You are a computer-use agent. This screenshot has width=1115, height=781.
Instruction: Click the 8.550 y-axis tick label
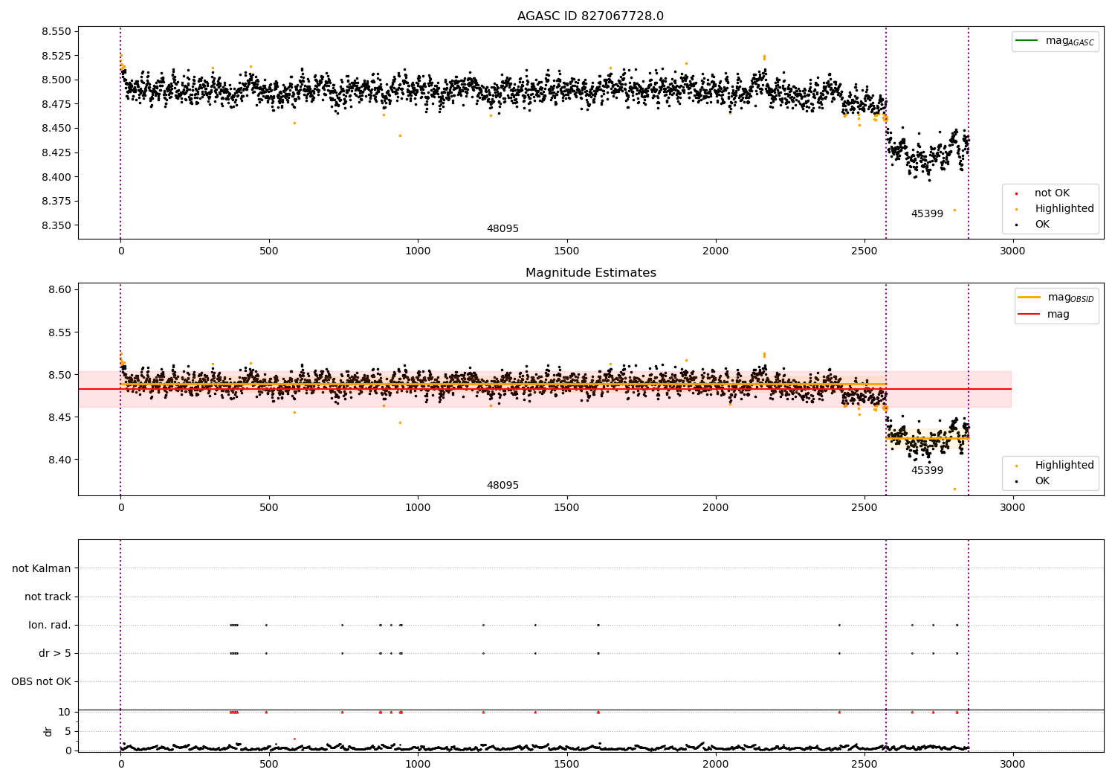coord(56,32)
